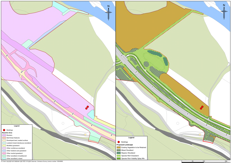The height and width of the screenshot is (163, 231).
Task: Click the Riparian Woodland legend swatch
Action: pyautogui.click(x=119, y=153)
